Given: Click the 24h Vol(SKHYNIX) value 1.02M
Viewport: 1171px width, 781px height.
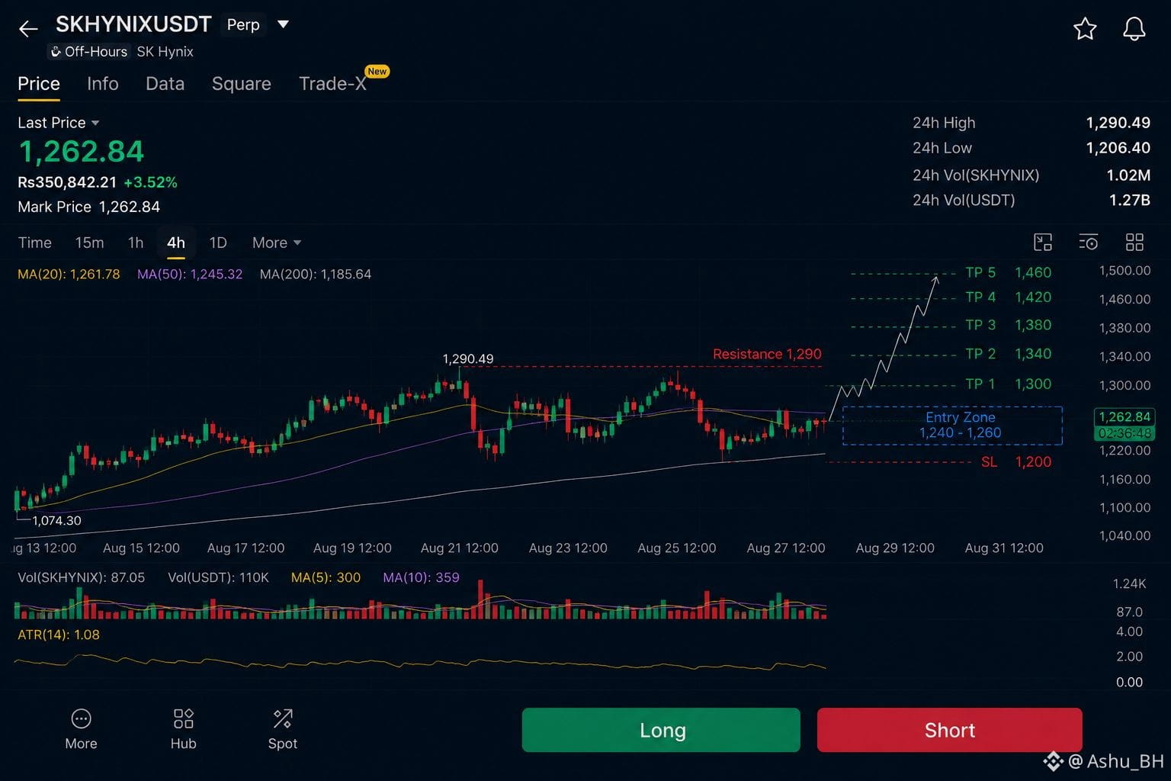Looking at the screenshot, I should [x=1128, y=175].
